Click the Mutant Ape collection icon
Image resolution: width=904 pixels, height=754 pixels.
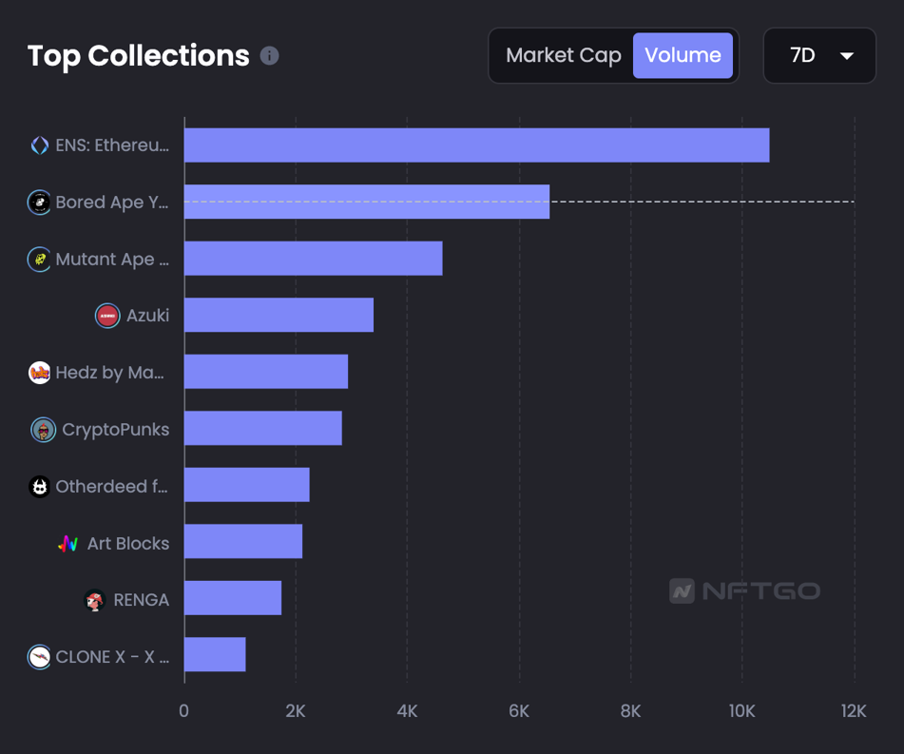[x=39, y=259]
